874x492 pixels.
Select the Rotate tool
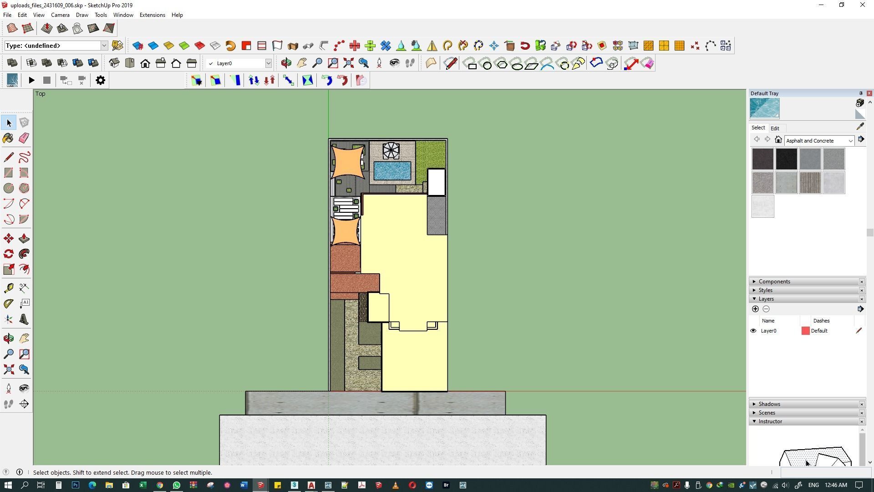coord(8,254)
